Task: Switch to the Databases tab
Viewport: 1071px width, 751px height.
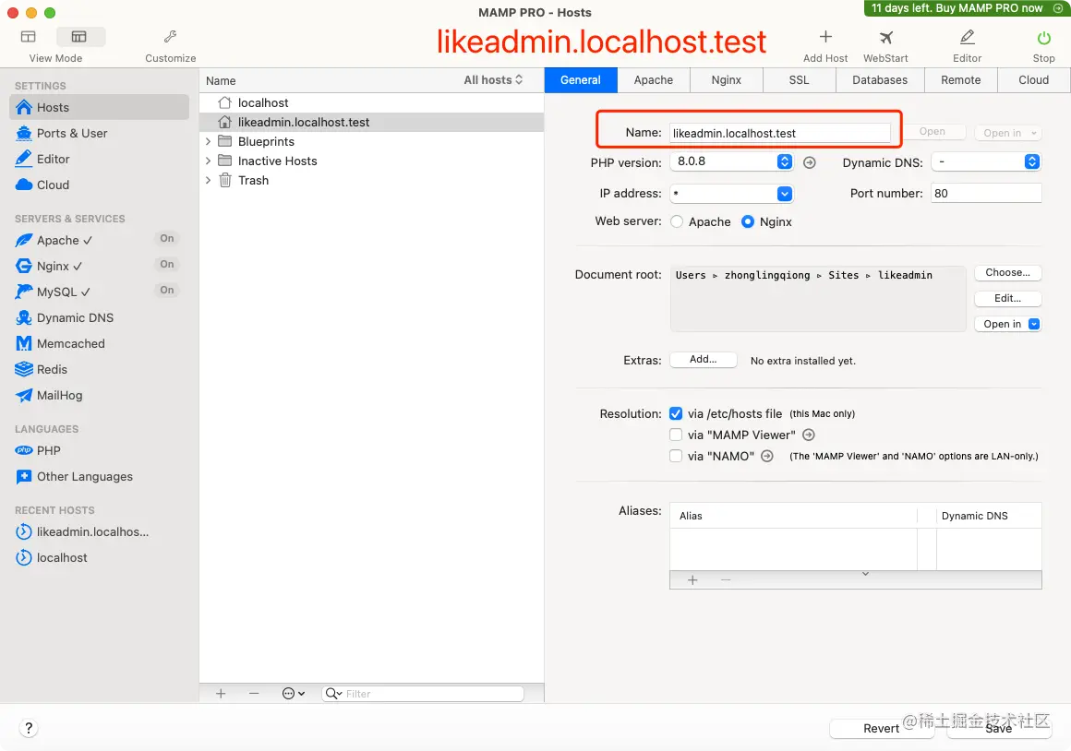Action: click(880, 80)
